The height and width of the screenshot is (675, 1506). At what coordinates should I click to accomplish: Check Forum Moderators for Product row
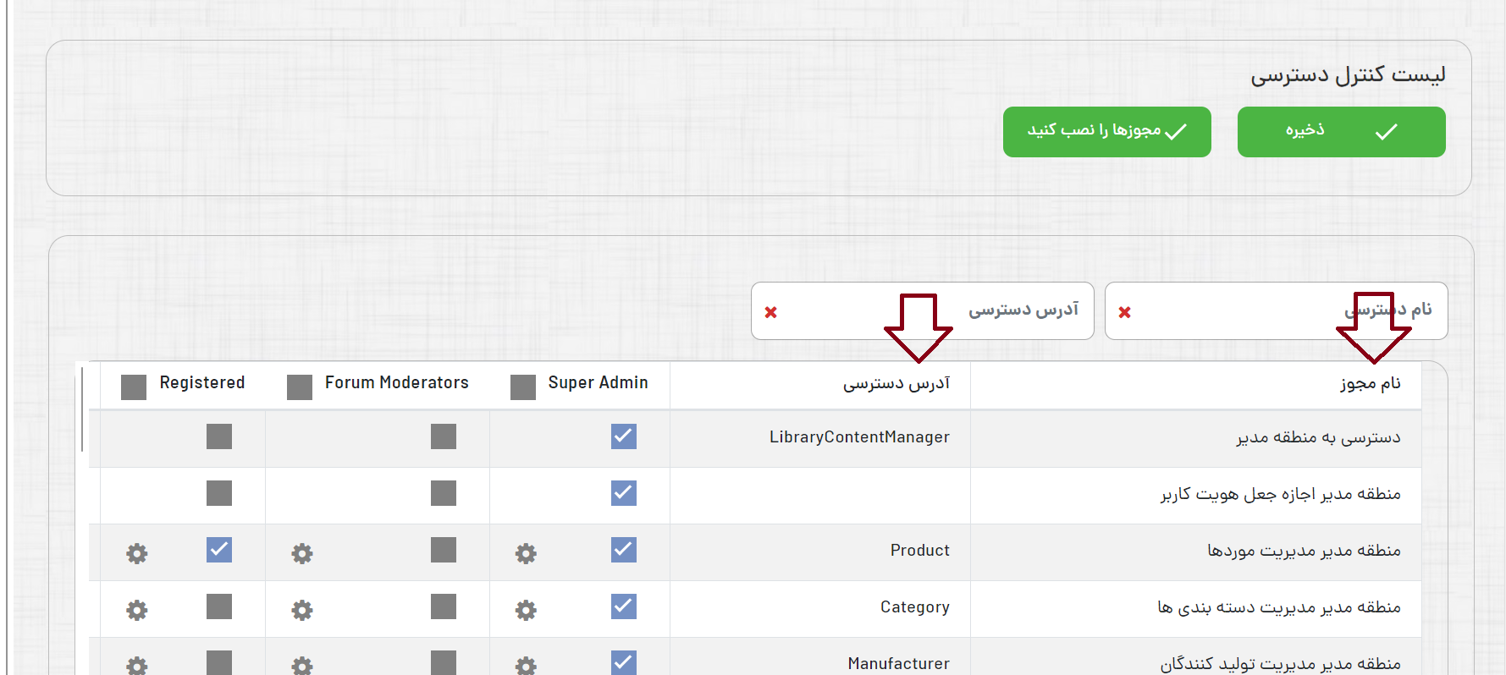click(444, 550)
